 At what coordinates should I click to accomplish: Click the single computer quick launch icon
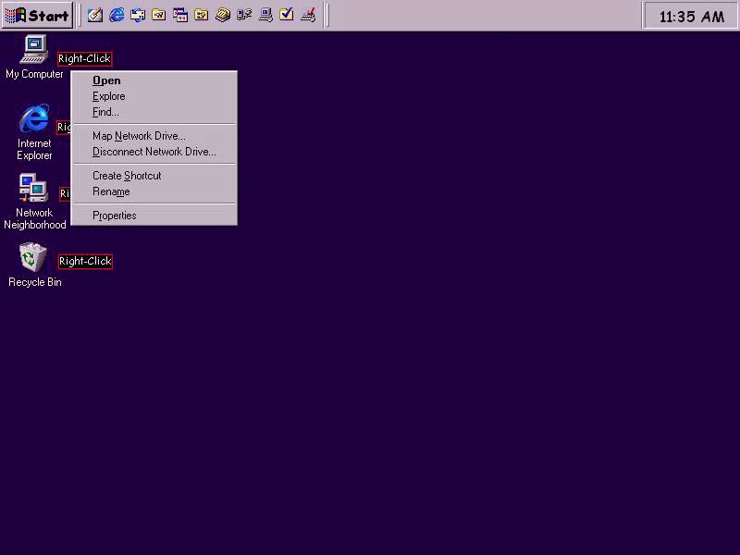coord(265,15)
